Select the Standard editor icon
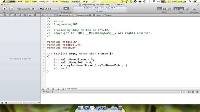The width and height of the screenshot is (200, 112). (x=159, y=9)
